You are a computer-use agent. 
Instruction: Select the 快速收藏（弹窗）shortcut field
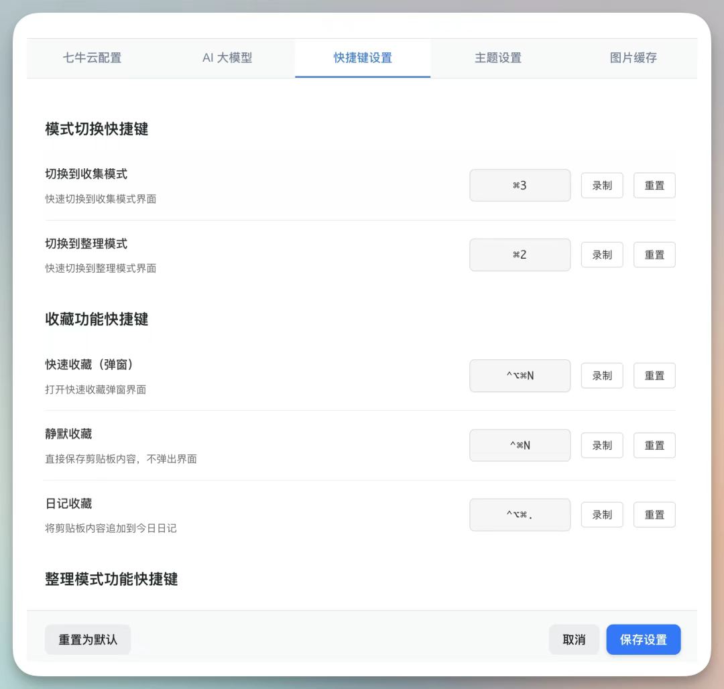pos(520,376)
